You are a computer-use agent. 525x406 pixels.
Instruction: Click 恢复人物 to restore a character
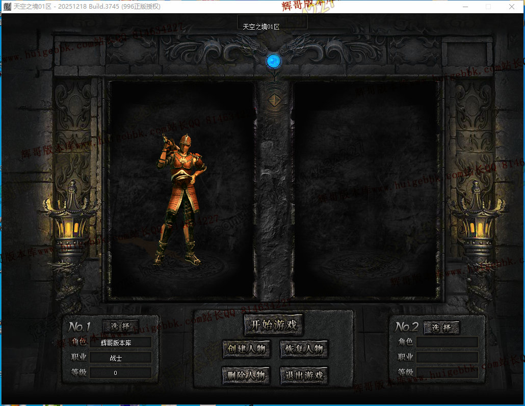click(x=304, y=349)
